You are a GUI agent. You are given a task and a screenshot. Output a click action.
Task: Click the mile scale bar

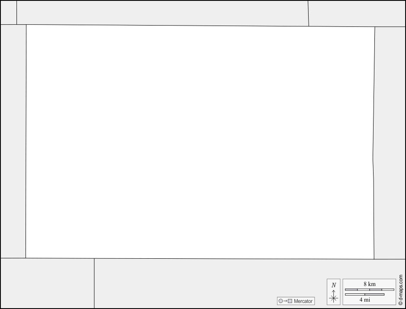[364, 295]
